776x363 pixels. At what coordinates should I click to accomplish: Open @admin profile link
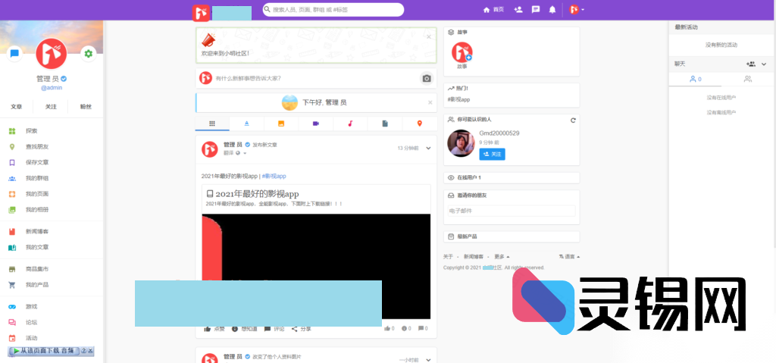point(51,88)
